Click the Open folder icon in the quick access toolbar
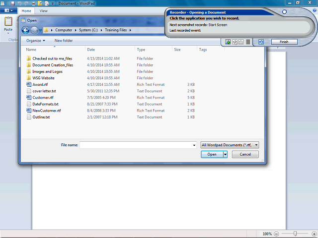Viewport: 318px width, 238px height. pyautogui.click(x=40, y=3)
